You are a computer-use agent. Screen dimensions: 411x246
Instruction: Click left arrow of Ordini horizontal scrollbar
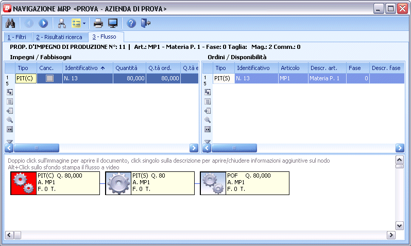[207, 148]
